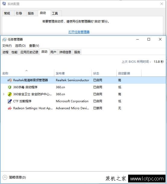Switch to the 进程 tab
The width and height of the screenshot is (167, 184).
5,52
